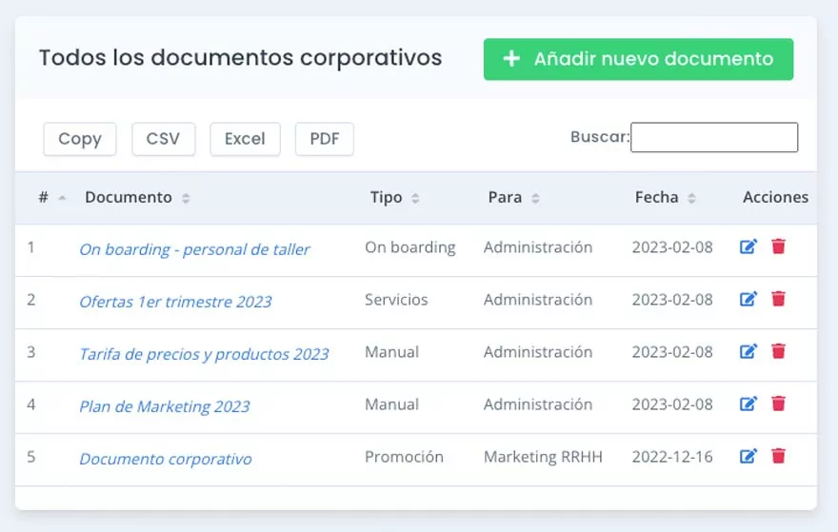Select the Servicios type cell

click(x=396, y=300)
